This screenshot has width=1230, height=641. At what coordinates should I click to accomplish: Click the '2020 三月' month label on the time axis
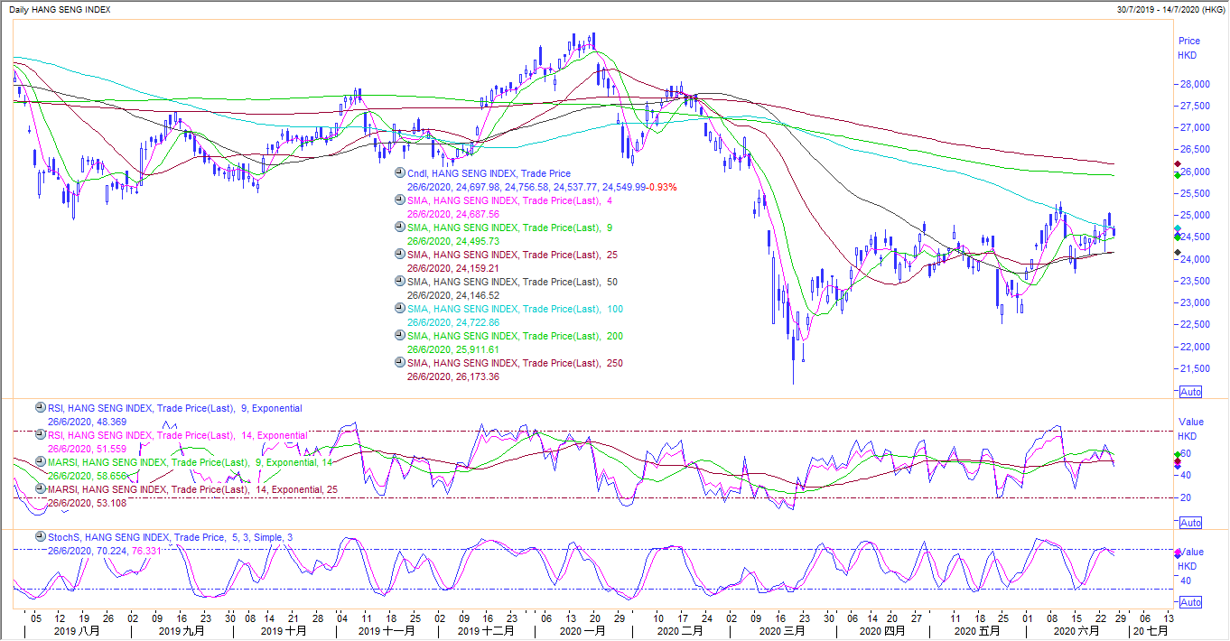[x=780, y=631]
